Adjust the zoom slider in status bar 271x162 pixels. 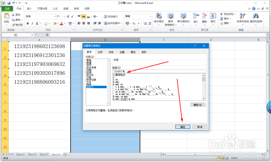[252, 158]
